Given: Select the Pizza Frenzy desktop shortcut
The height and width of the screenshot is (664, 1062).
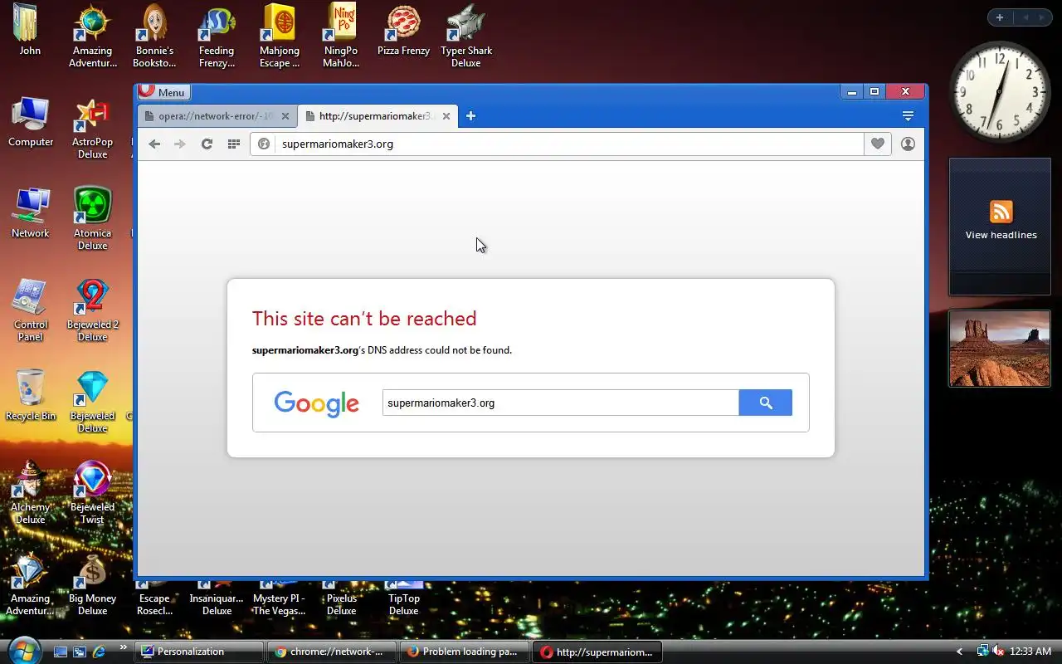Looking at the screenshot, I should 403,31.
